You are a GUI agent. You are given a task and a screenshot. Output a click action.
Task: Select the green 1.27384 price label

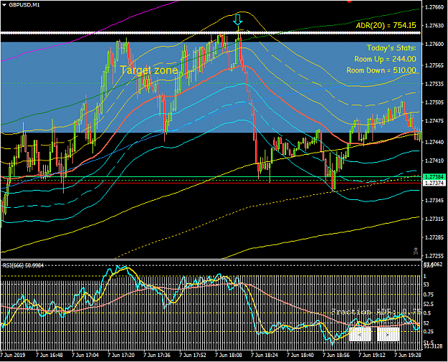434,177
